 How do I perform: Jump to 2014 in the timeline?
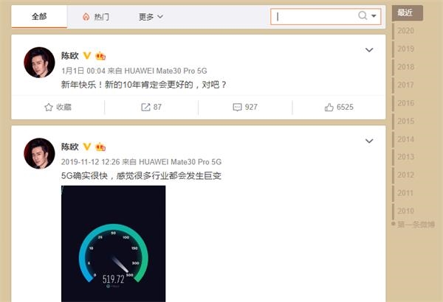point(405,139)
